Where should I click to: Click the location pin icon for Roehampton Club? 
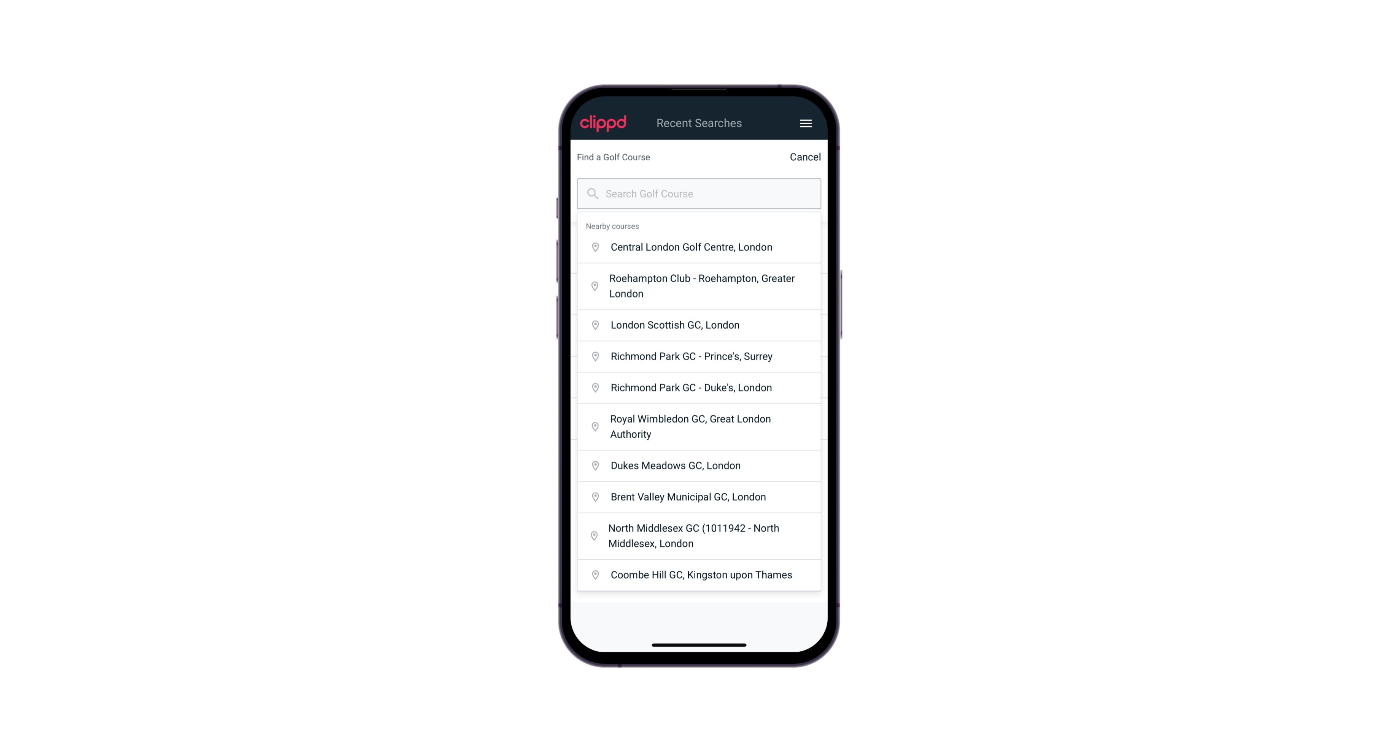tap(594, 286)
